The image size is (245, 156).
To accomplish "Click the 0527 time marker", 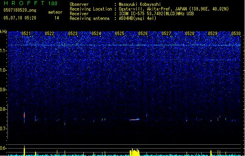I will pyautogui.click(x=166, y=34).
